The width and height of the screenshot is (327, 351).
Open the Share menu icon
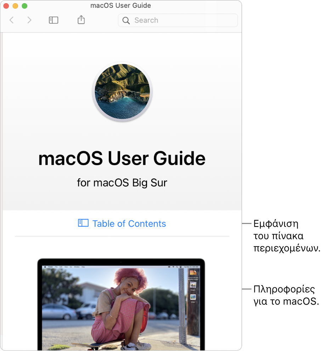[x=81, y=20]
